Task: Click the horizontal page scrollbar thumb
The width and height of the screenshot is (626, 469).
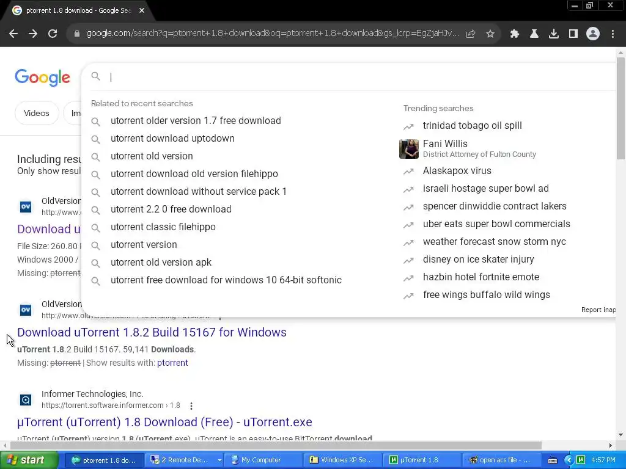Action: coord(276,445)
